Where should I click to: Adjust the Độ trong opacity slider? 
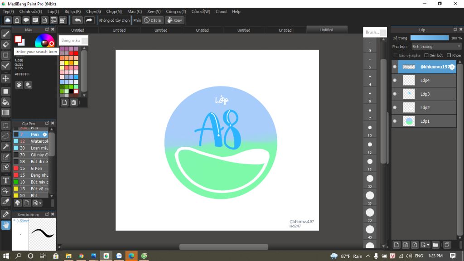(430, 38)
